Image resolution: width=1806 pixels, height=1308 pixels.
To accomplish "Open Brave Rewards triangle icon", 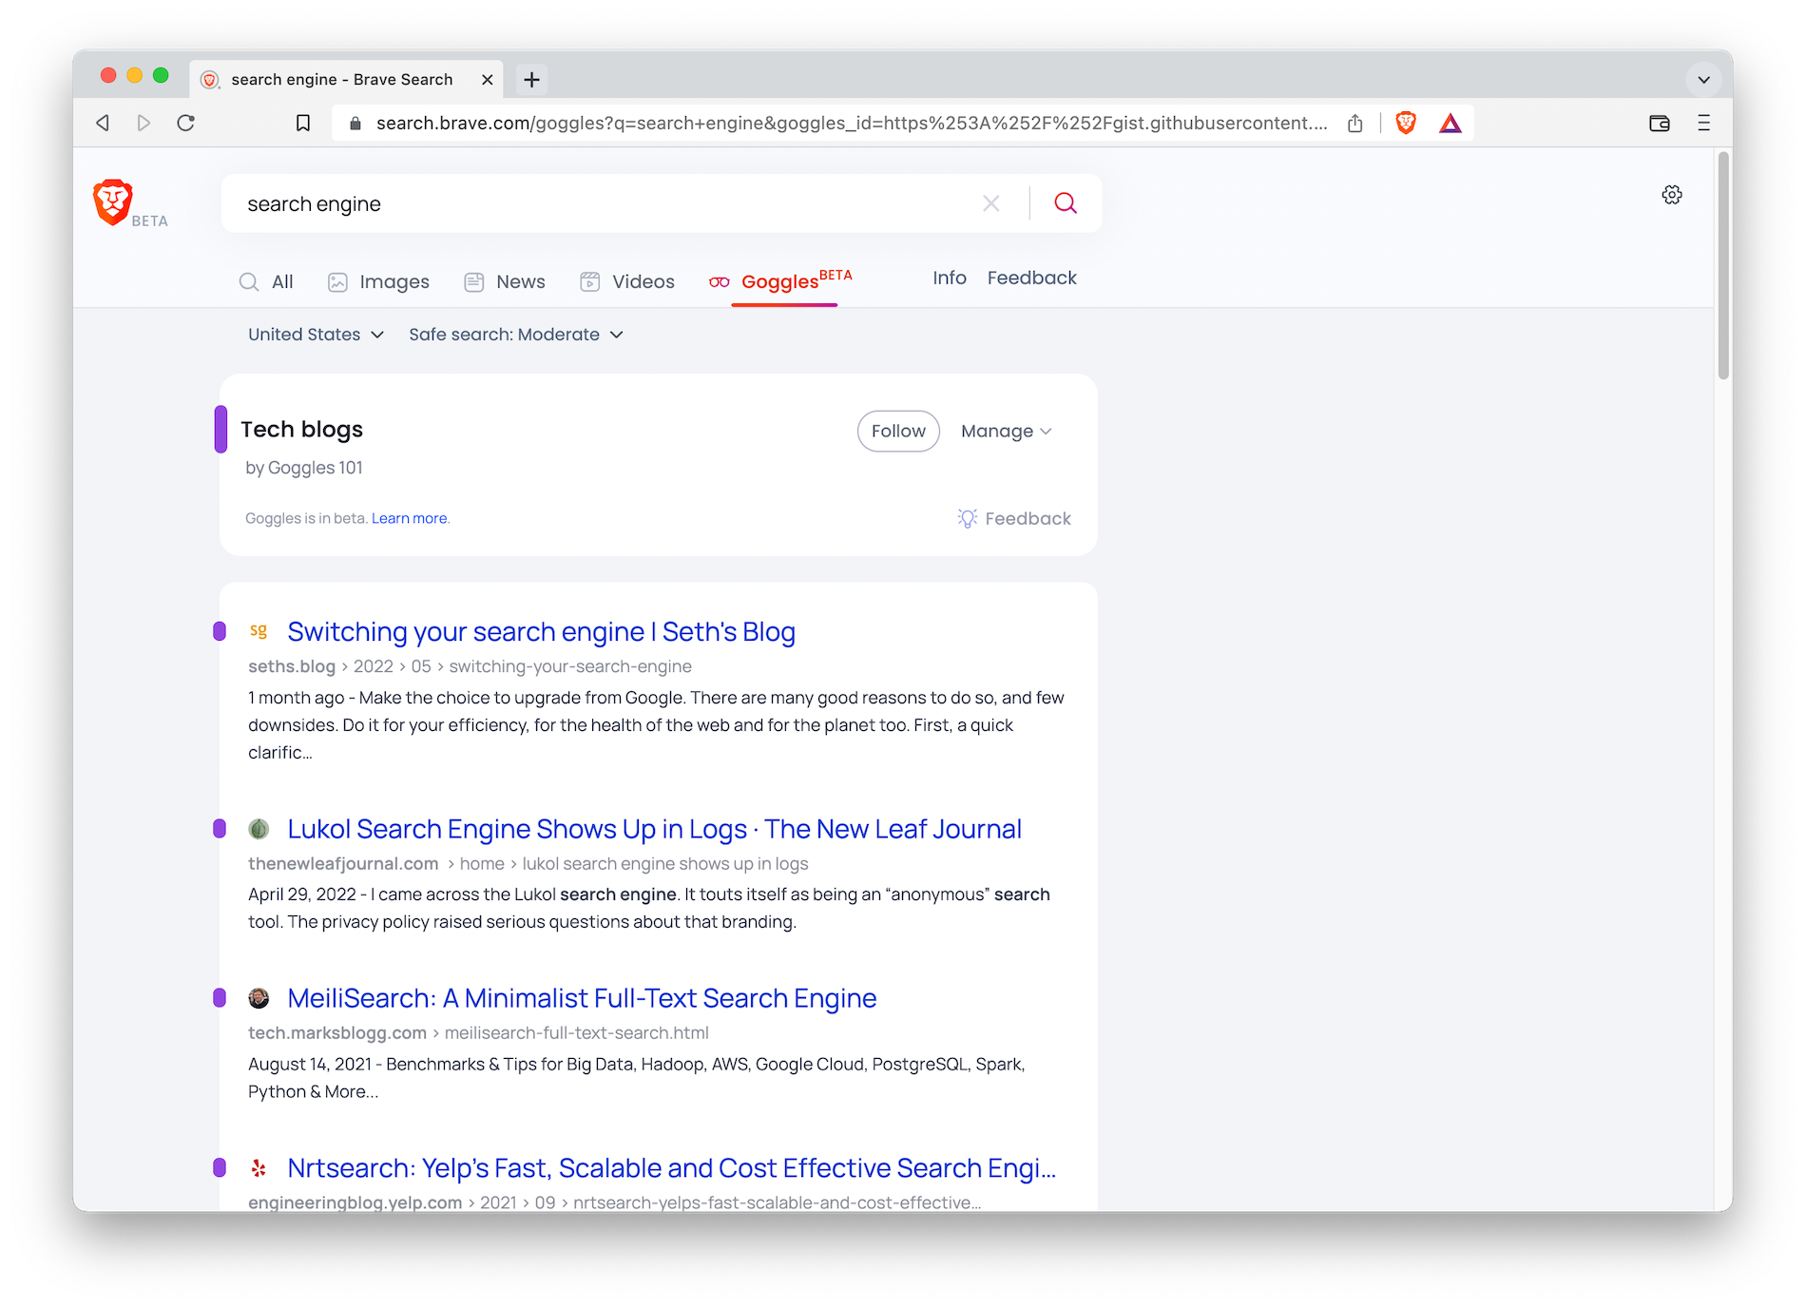I will point(1450,123).
